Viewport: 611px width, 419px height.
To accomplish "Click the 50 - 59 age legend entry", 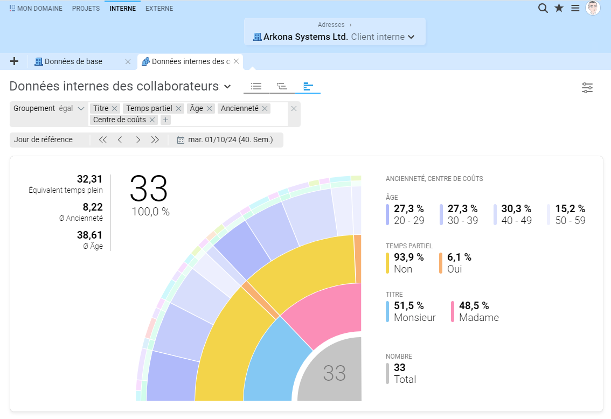I will [567, 214].
